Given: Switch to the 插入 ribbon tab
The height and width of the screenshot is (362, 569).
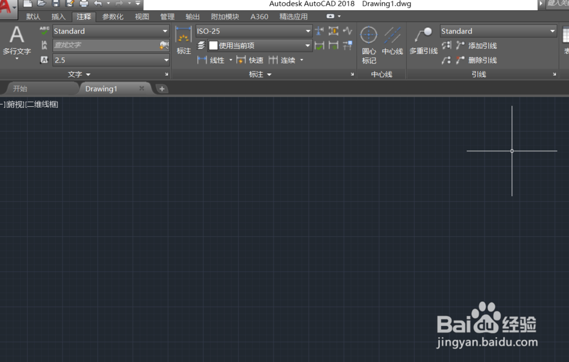Looking at the screenshot, I should tap(59, 16).
